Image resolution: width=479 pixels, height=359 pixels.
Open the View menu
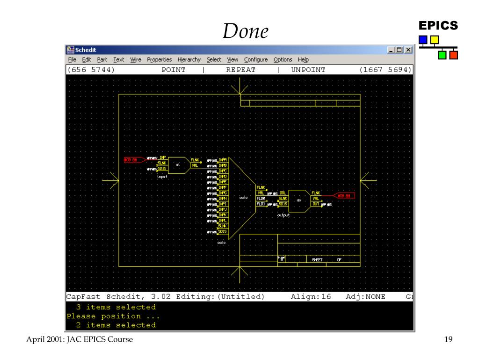coord(232,59)
